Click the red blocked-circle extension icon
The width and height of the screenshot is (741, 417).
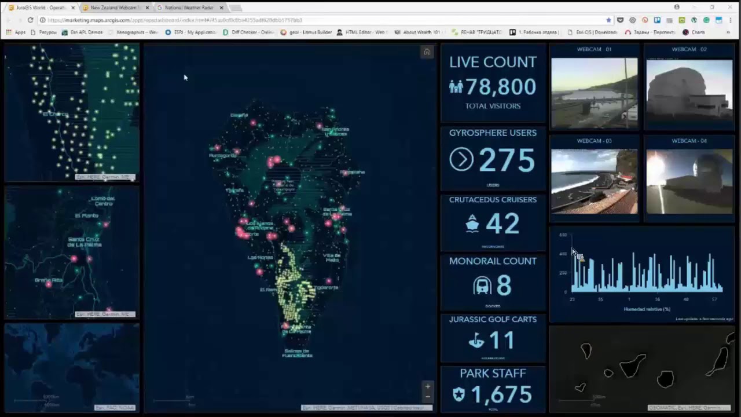[x=645, y=20]
